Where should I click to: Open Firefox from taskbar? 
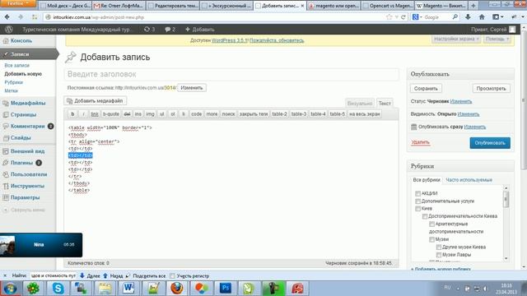(x=177, y=289)
